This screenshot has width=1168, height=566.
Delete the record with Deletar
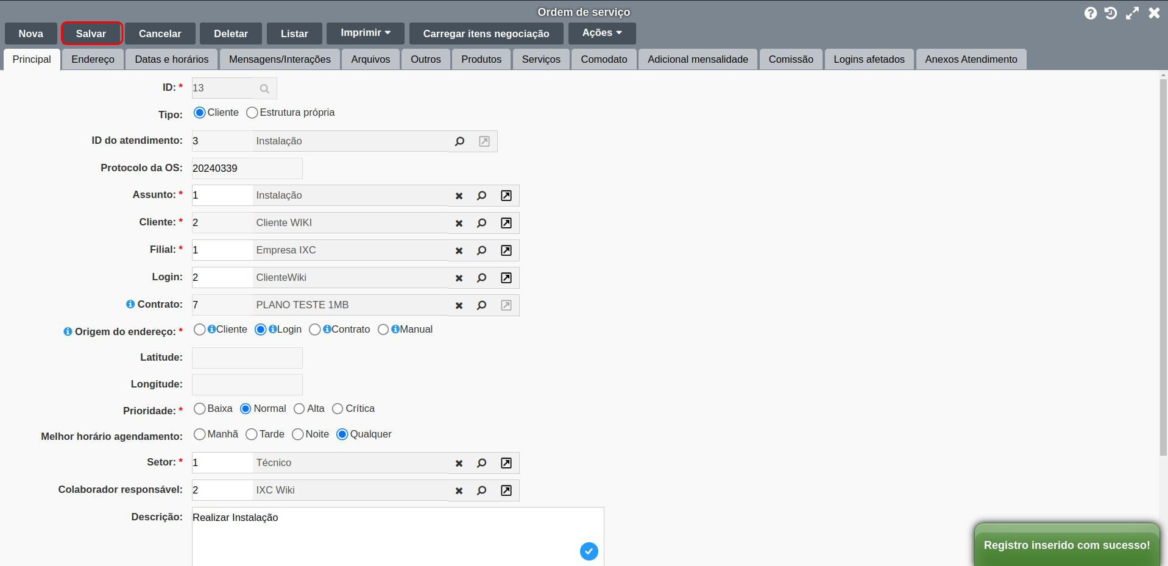(231, 34)
